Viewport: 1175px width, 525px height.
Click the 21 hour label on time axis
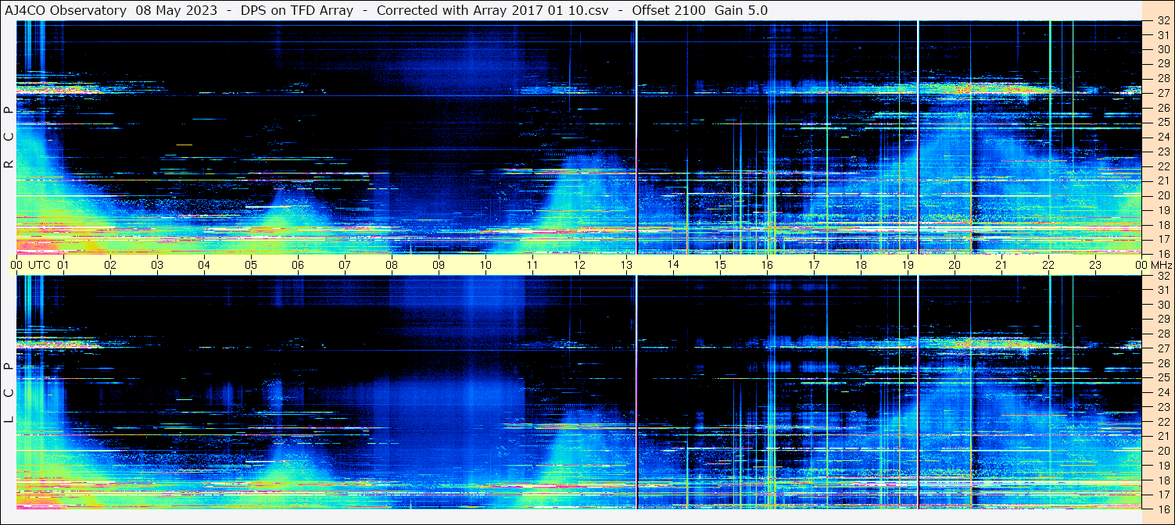pos(1001,265)
